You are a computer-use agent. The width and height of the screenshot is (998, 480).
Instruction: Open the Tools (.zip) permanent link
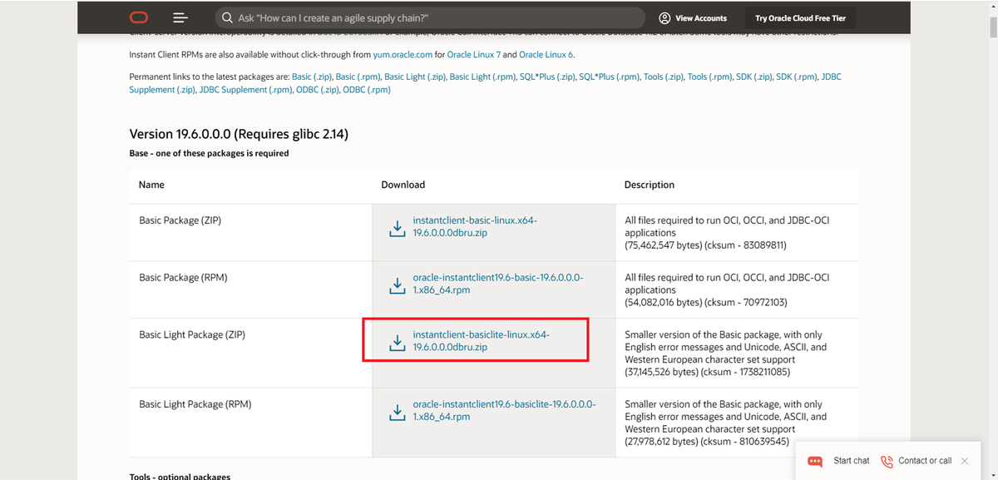coord(663,77)
